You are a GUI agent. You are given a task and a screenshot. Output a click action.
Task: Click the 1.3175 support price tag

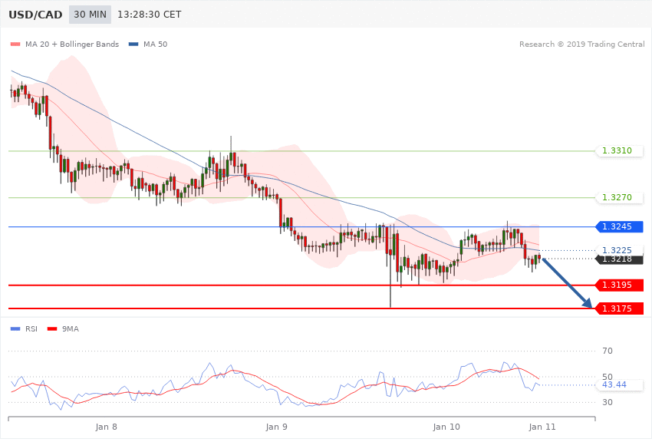[x=619, y=308]
